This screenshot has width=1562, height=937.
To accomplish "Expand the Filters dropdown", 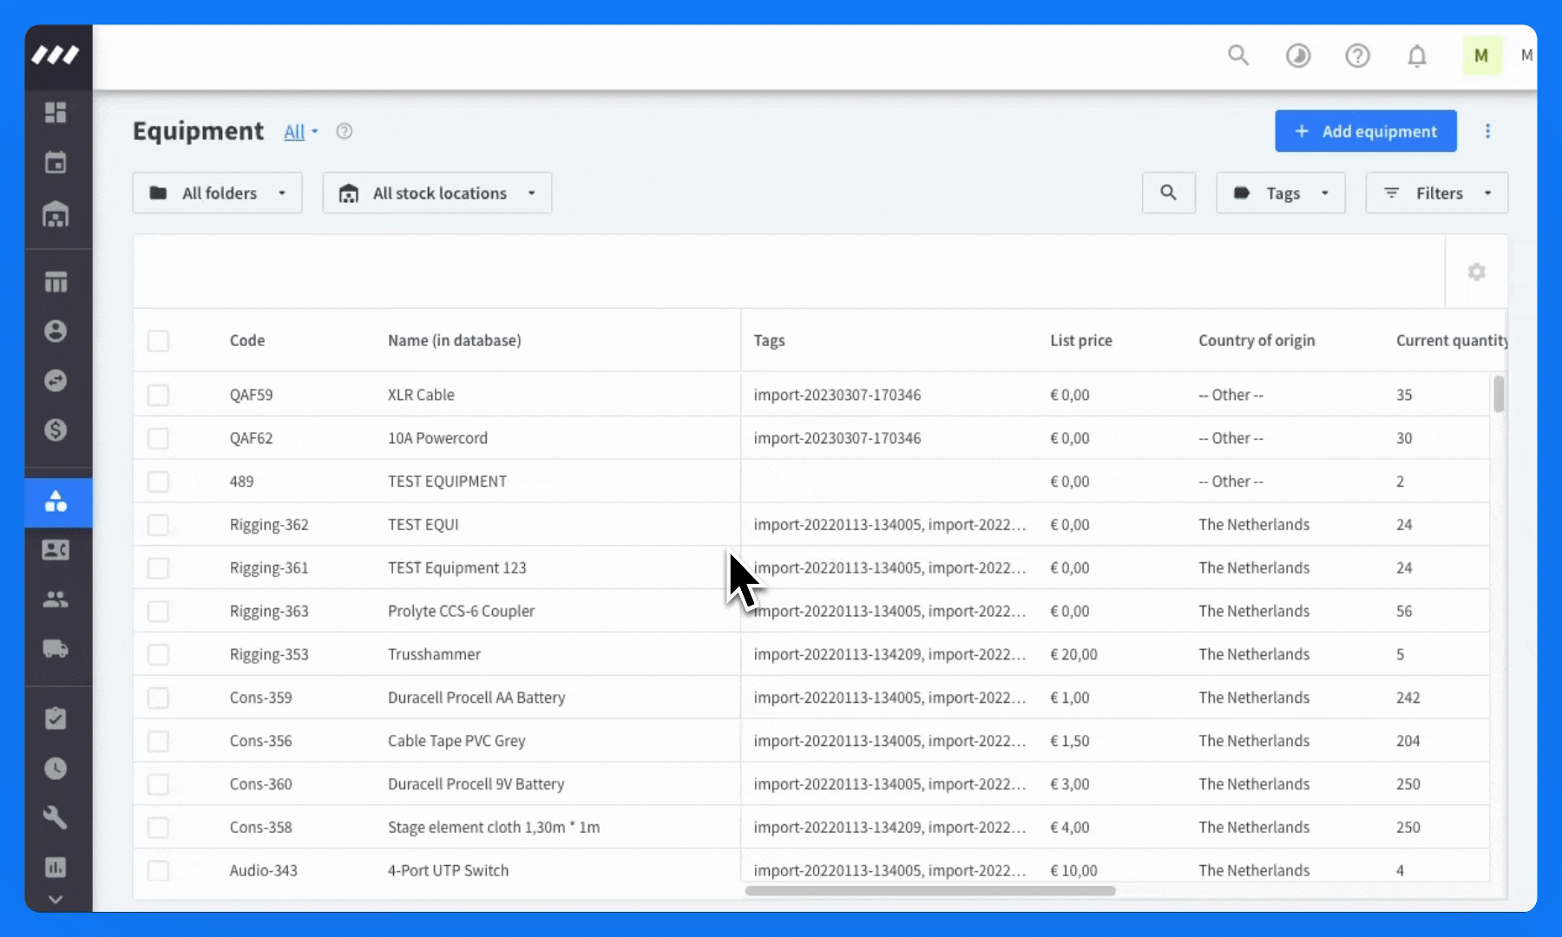I will [x=1437, y=193].
